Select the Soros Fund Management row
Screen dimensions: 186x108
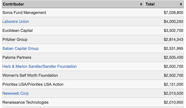click(x=93, y=12)
